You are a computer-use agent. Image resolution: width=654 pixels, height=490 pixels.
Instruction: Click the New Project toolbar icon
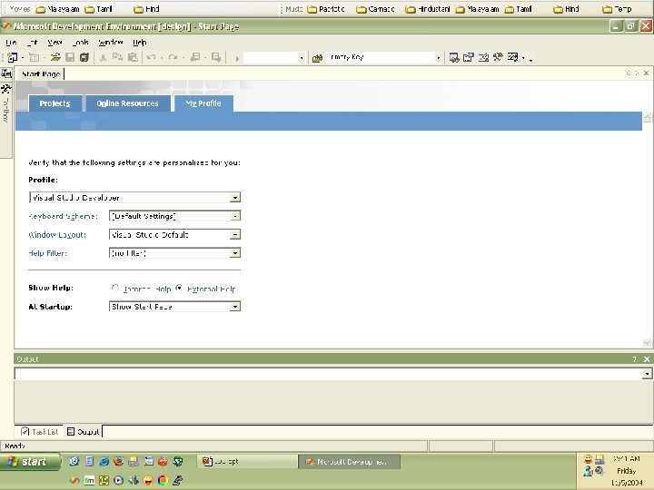[x=13, y=57]
